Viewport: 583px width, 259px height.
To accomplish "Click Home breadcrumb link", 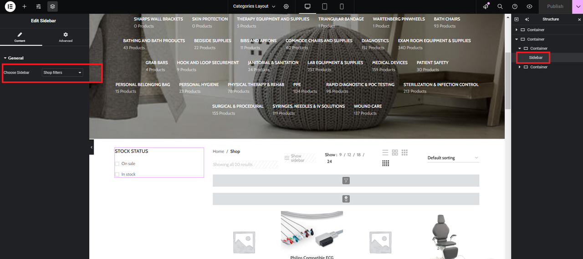I will 219,151.
